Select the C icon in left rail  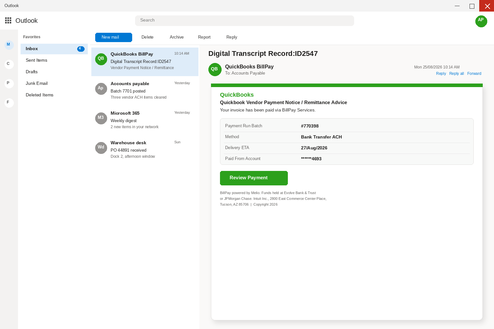9,64
